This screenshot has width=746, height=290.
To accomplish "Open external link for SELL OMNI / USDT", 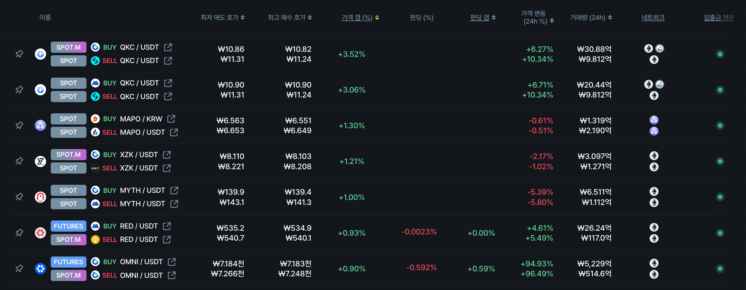I will point(172,275).
